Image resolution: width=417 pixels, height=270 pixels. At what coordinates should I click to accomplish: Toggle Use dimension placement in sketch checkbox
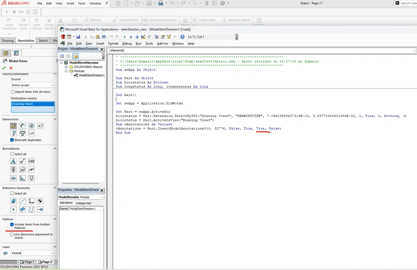pos(12,234)
